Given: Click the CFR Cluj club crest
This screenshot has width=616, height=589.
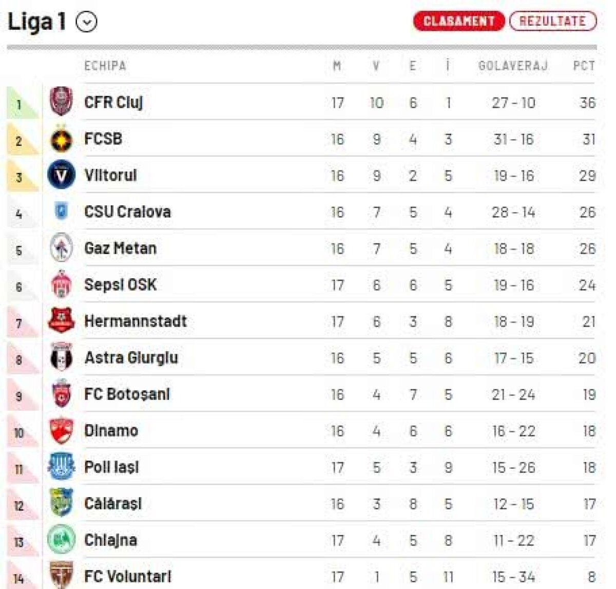Looking at the screenshot, I should click(x=62, y=102).
